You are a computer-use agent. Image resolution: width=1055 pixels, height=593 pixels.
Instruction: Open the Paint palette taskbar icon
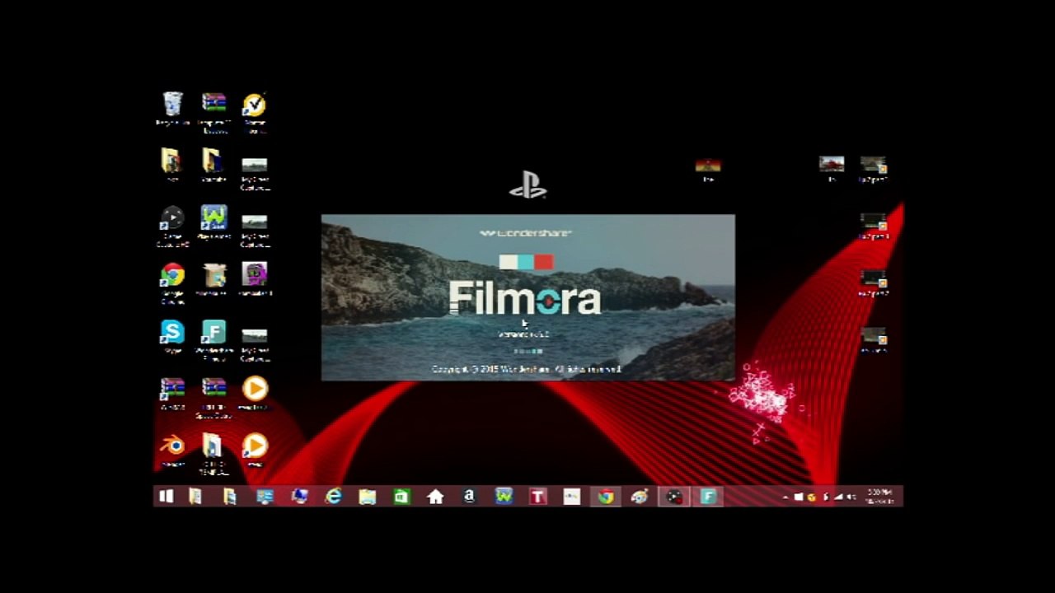click(640, 497)
